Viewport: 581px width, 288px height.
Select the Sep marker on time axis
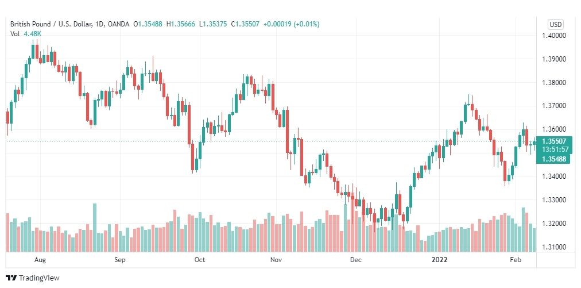click(120, 260)
